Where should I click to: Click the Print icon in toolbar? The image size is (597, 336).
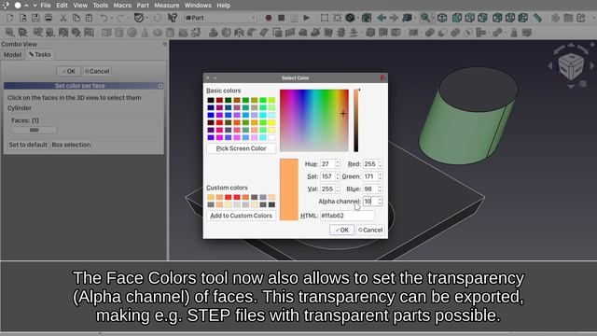(x=49, y=18)
